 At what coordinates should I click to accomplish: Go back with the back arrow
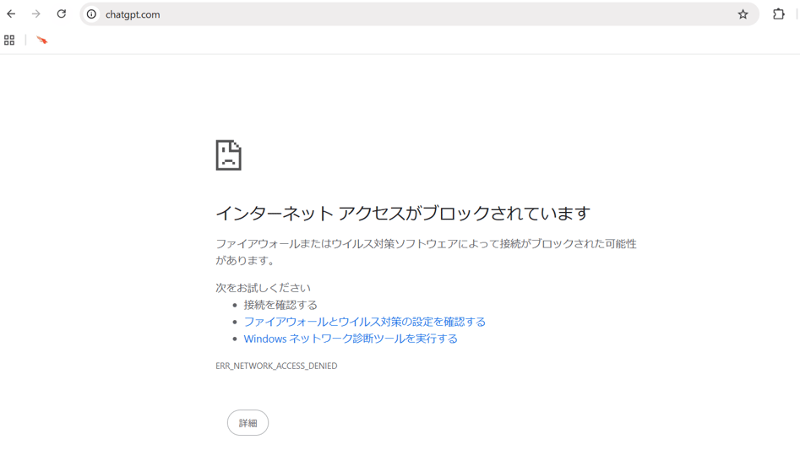pos(11,14)
